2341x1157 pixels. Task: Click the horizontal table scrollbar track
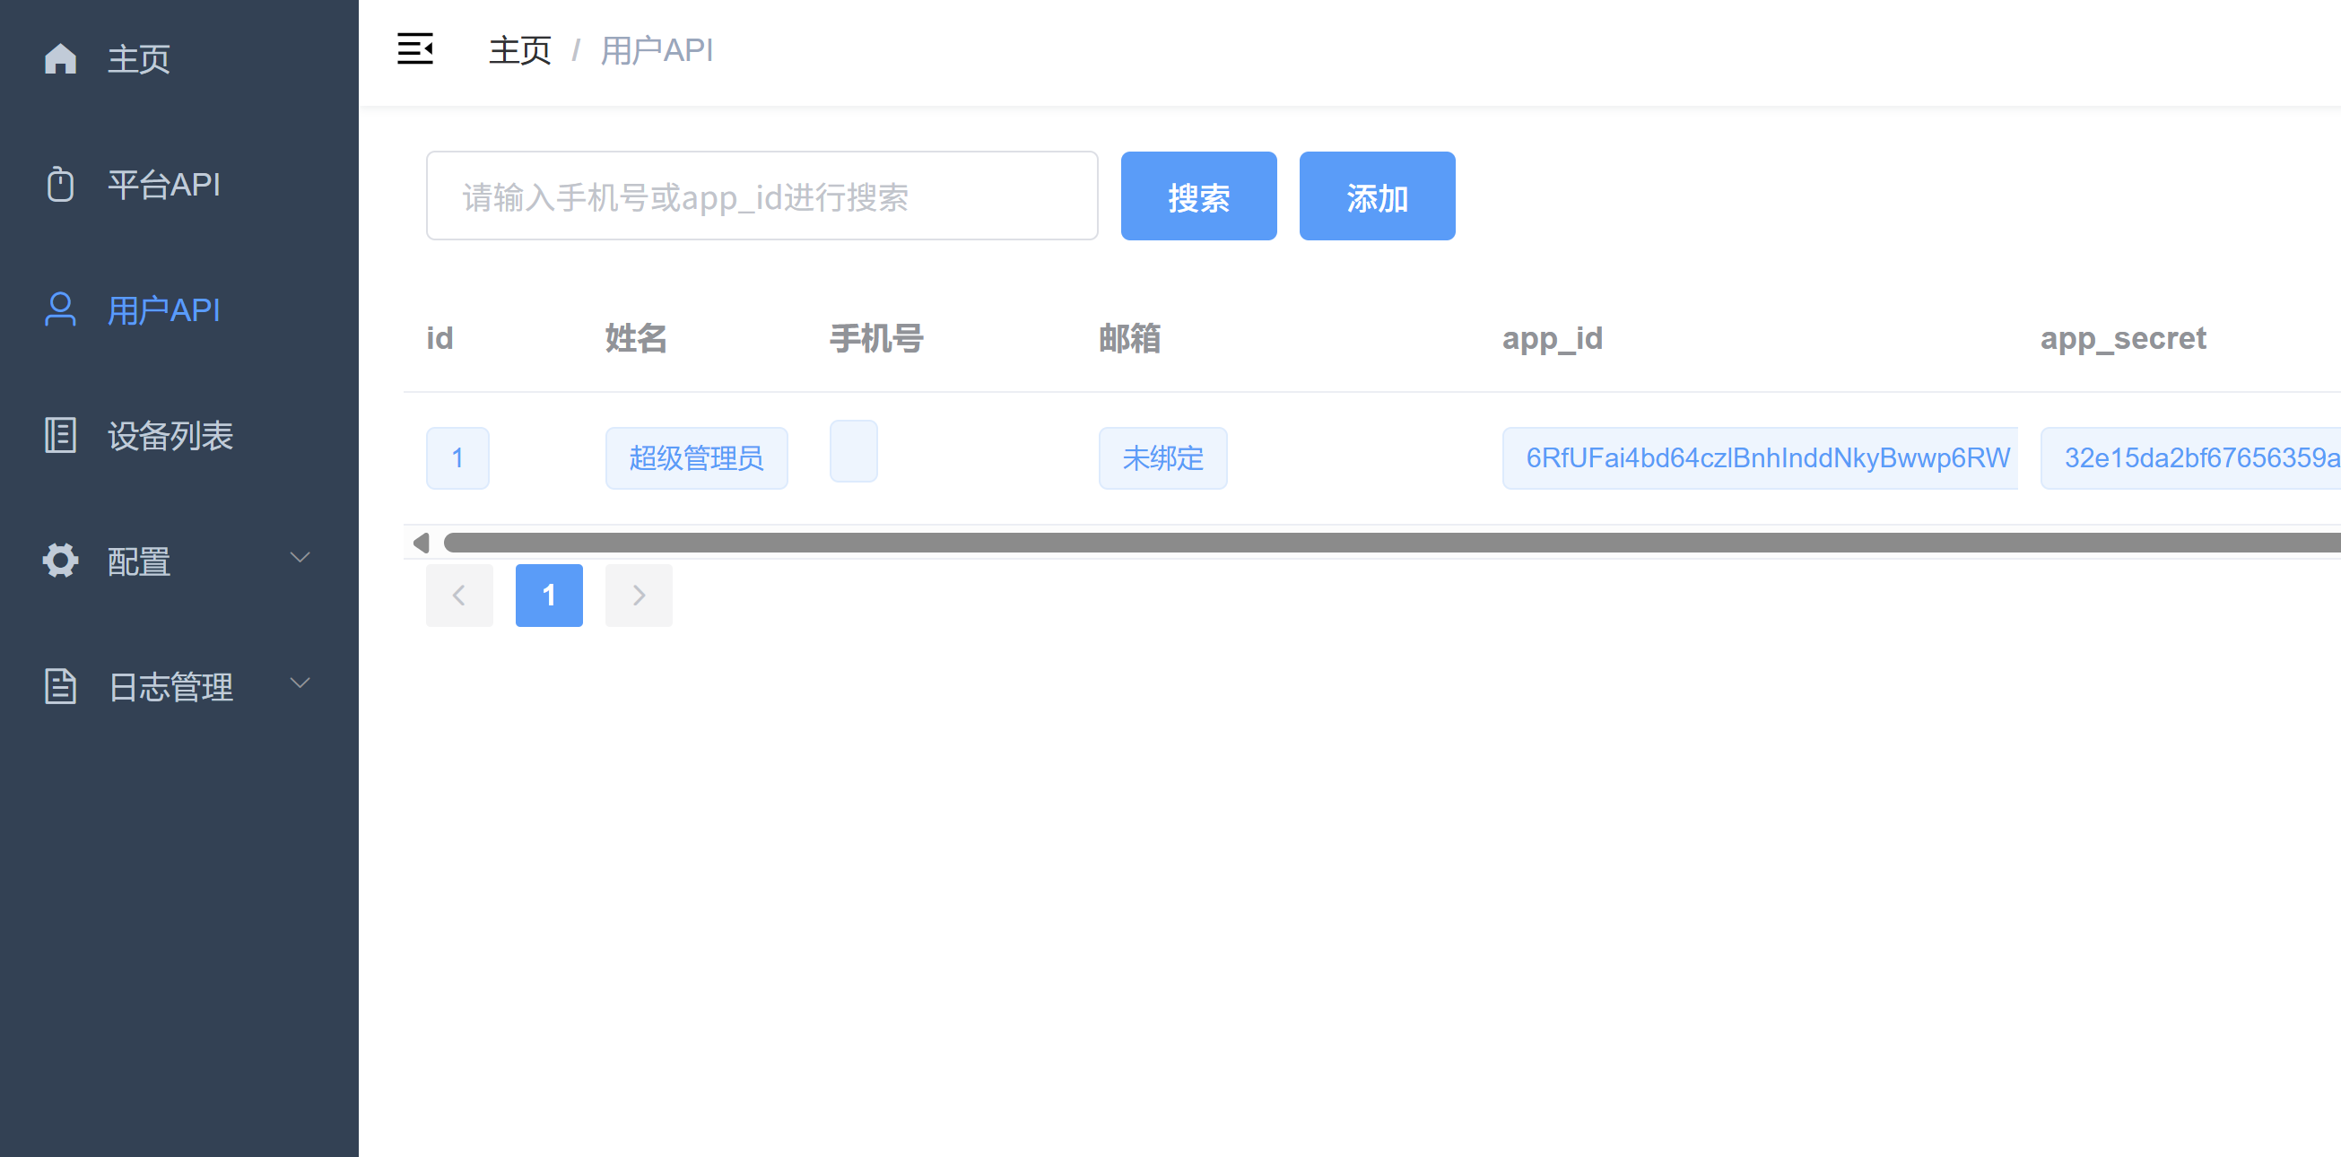pos(1363,544)
